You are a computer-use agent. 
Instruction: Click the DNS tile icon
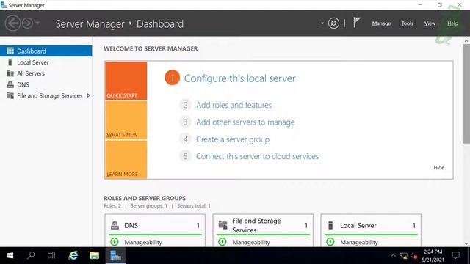click(115, 225)
